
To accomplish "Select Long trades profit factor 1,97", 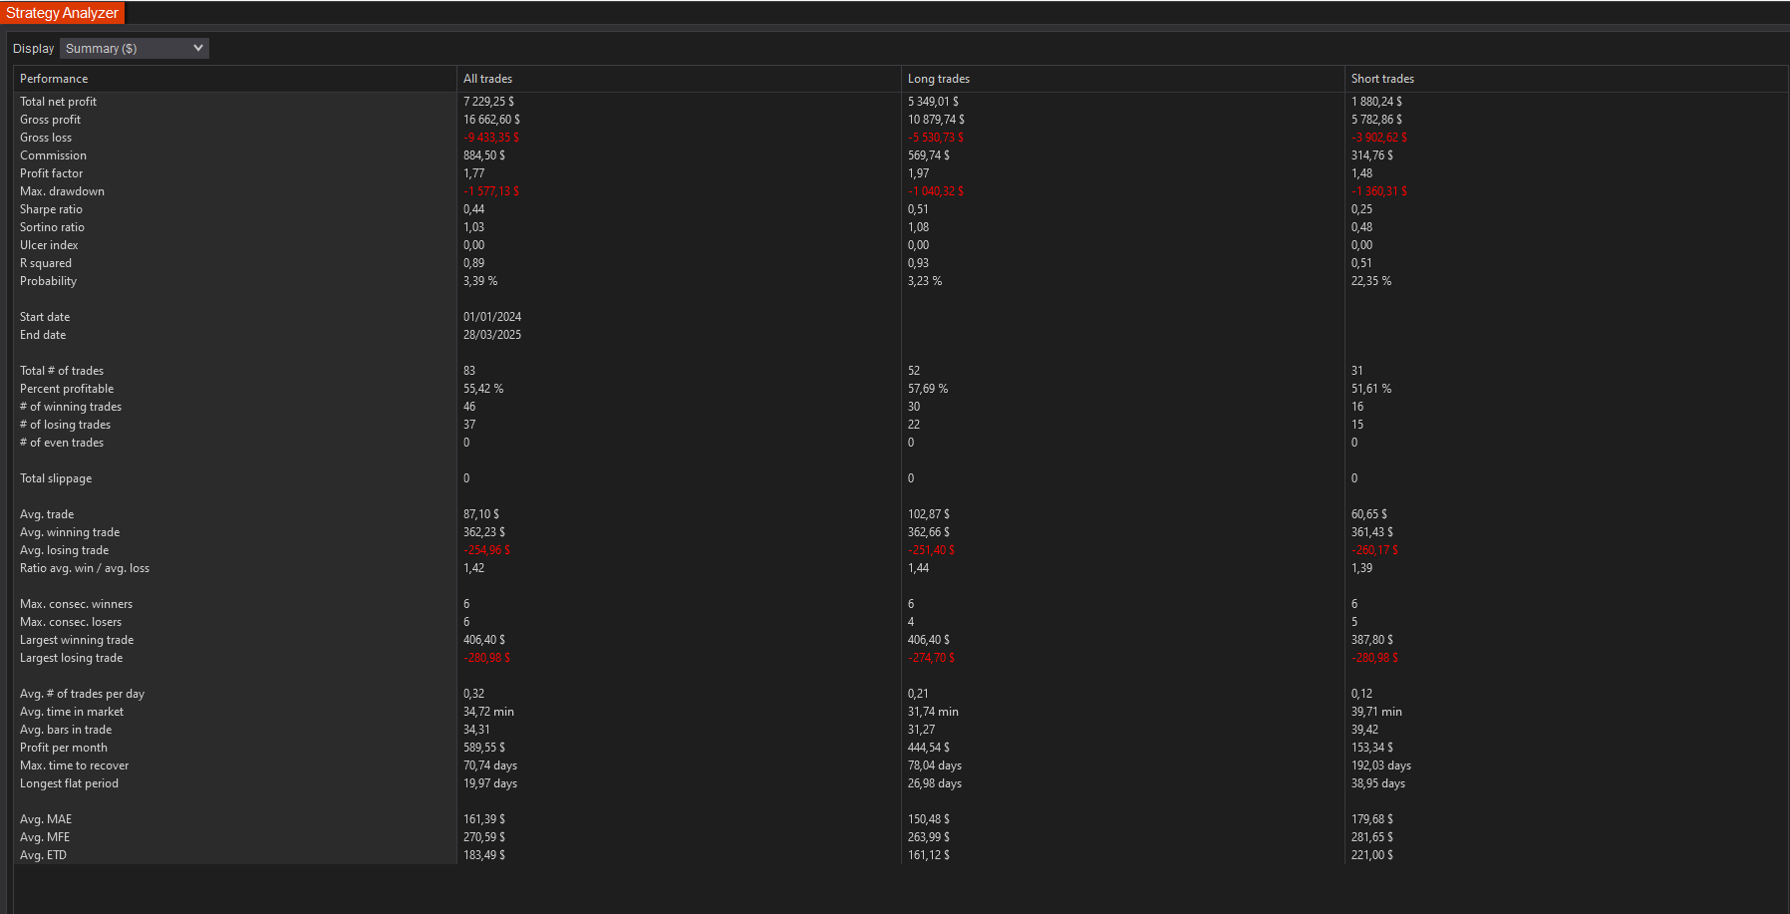I will click(918, 173).
